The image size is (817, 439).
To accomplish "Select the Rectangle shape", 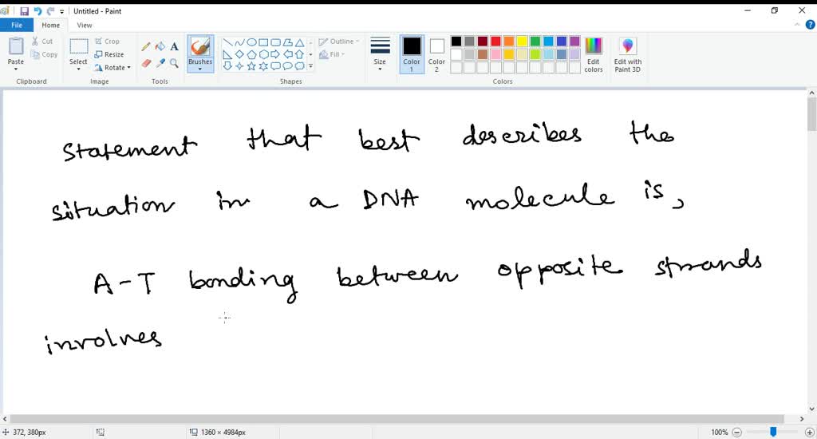I will [263, 42].
